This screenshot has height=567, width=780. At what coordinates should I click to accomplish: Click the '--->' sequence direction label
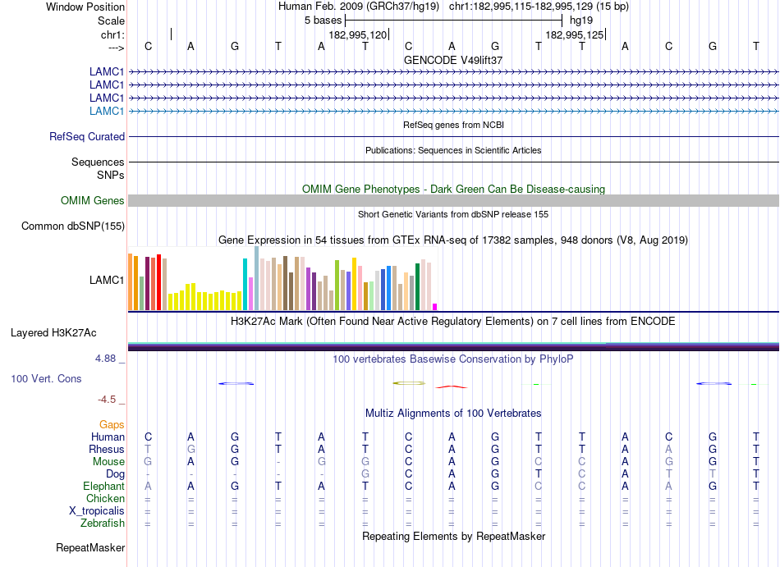(116, 48)
